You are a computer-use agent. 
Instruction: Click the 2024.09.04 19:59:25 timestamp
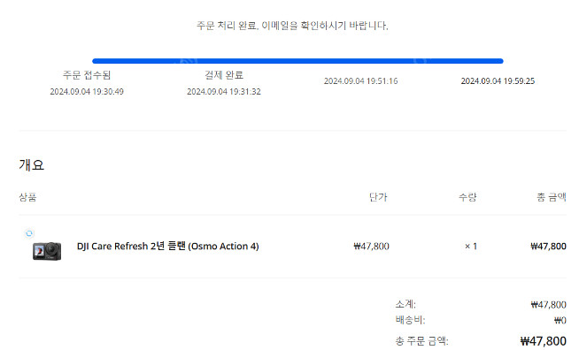[498, 81]
